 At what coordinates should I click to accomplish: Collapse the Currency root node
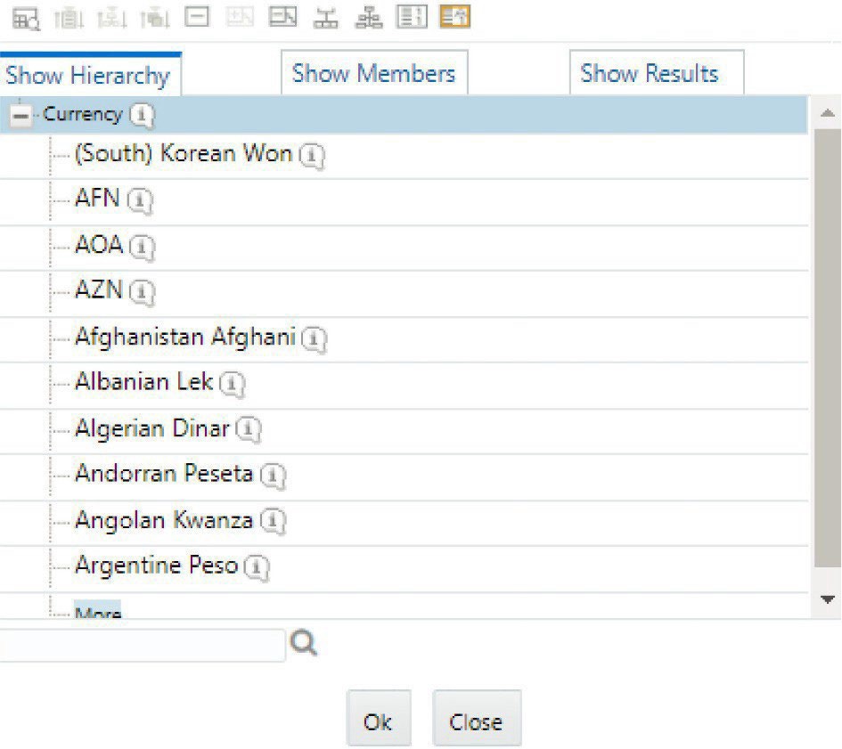21,116
